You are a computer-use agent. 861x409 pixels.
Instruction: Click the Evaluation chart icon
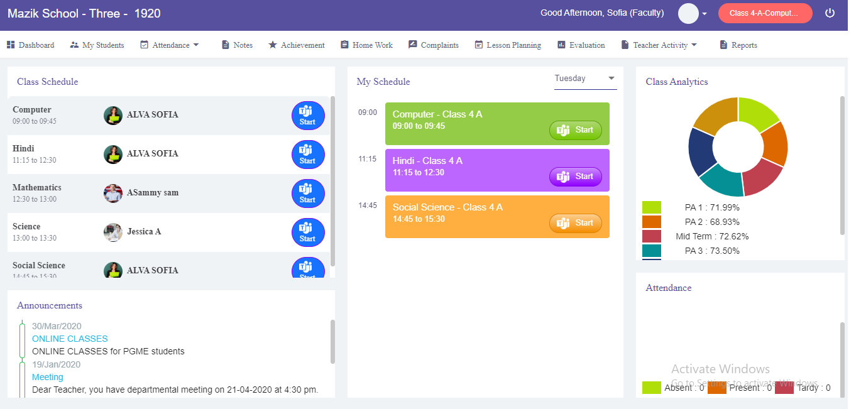[562, 45]
